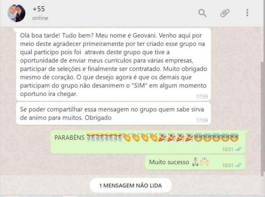Click the chat's vertical scrollbar
Viewport: 265px width, 197px height.
pyautogui.click(x=262, y=118)
